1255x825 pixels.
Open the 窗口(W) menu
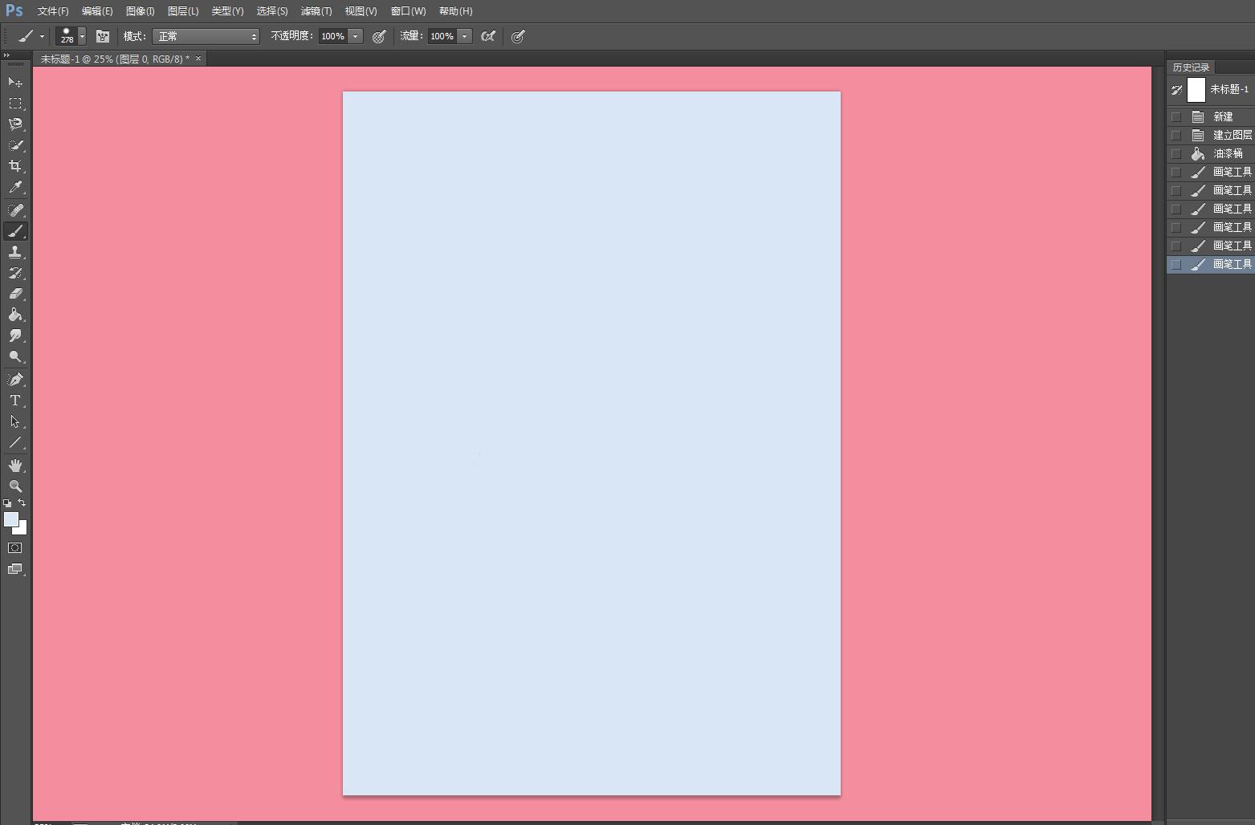point(408,11)
